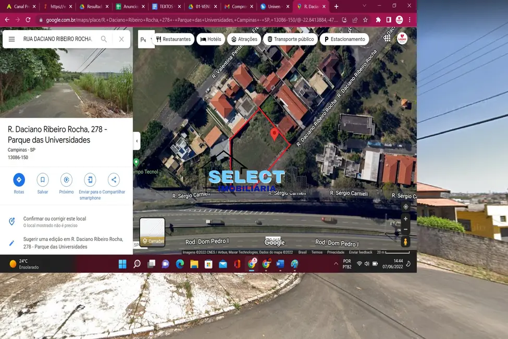Switch to the TEXTOS browser tab

pyautogui.click(x=166, y=6)
